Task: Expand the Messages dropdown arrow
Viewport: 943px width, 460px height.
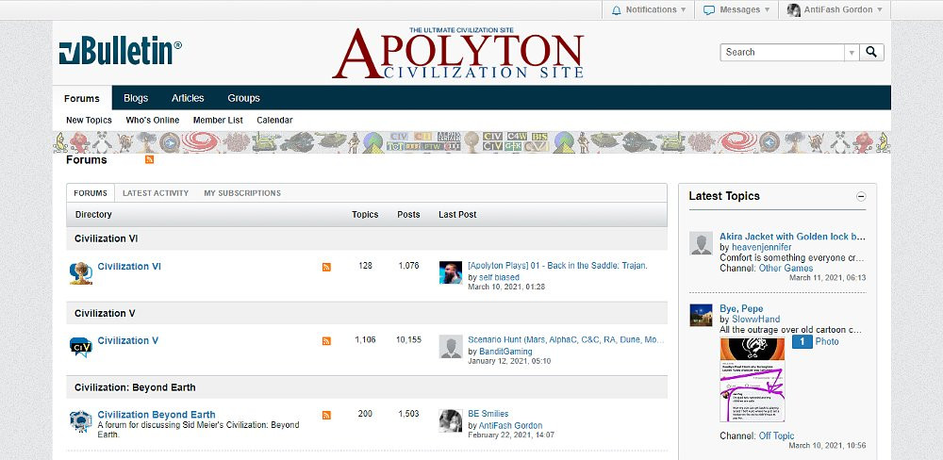Action: tap(767, 10)
